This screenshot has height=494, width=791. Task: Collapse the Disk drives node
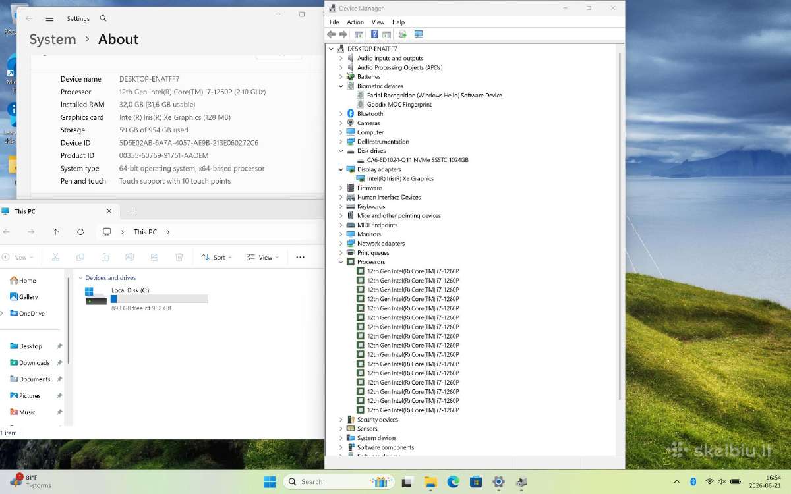click(x=341, y=151)
